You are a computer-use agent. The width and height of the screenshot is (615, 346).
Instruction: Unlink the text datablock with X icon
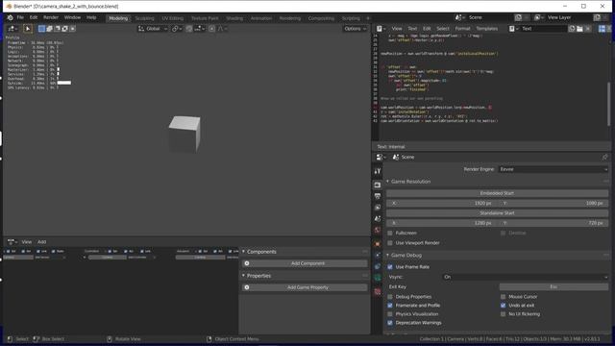tap(587, 29)
